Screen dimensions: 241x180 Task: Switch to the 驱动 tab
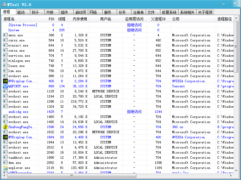coord(23,12)
